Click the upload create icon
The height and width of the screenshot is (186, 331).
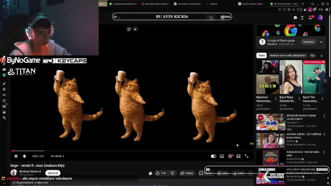tap(302, 18)
